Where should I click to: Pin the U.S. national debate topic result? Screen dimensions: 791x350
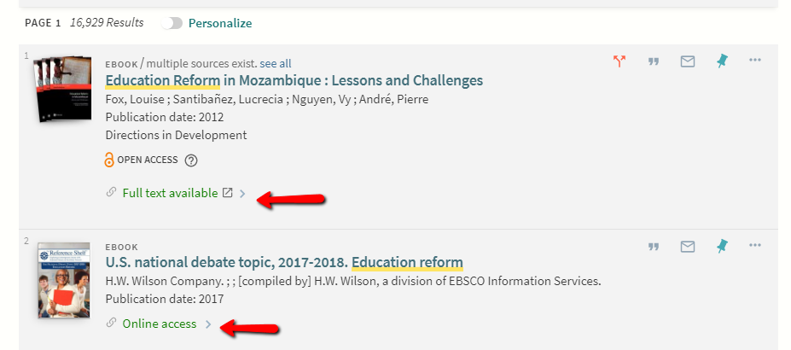point(722,247)
